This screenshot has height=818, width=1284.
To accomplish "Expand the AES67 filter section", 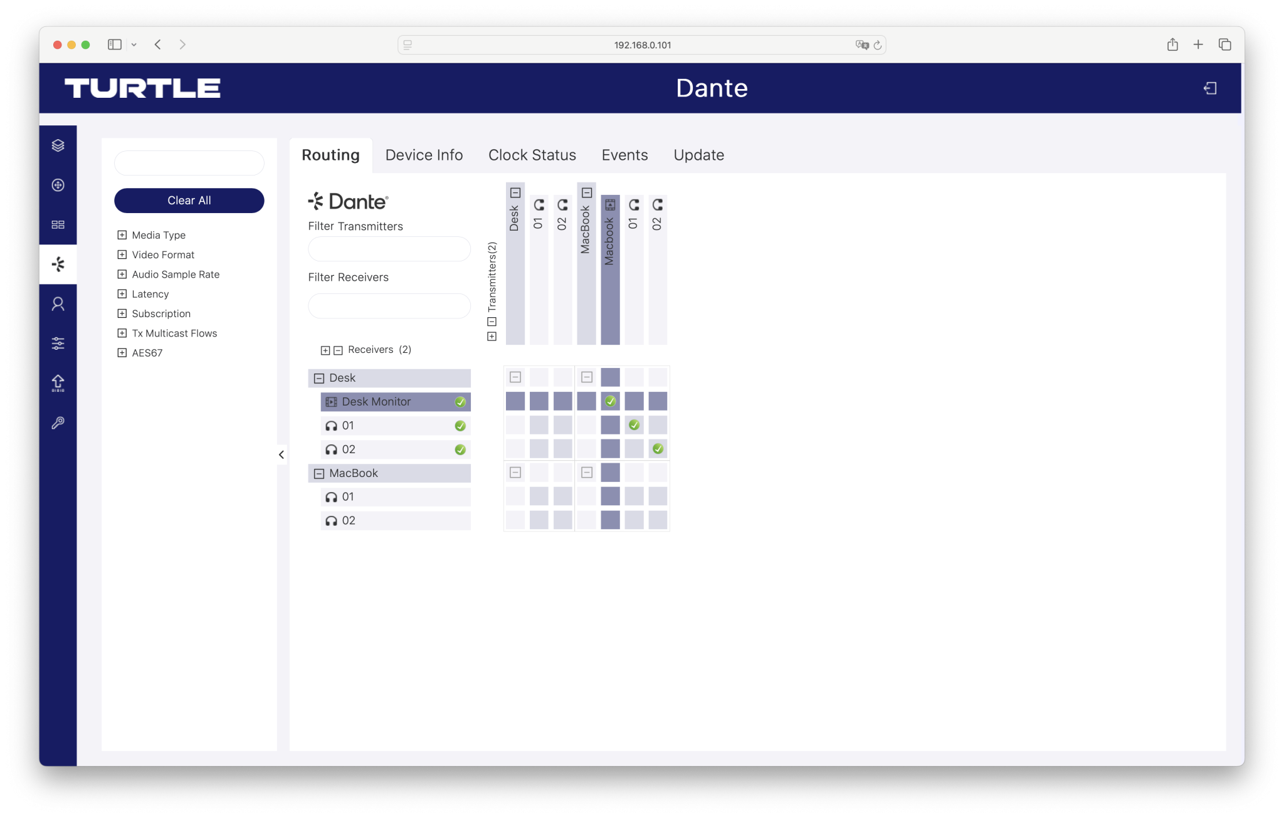I will (122, 352).
